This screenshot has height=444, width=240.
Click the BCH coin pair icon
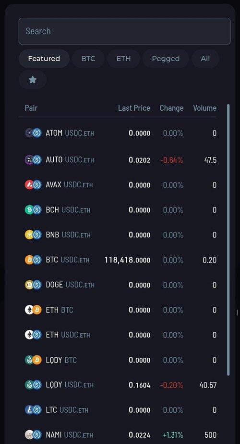click(x=33, y=209)
